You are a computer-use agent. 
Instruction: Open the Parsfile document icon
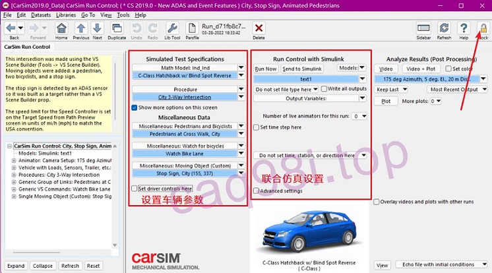pos(192,28)
